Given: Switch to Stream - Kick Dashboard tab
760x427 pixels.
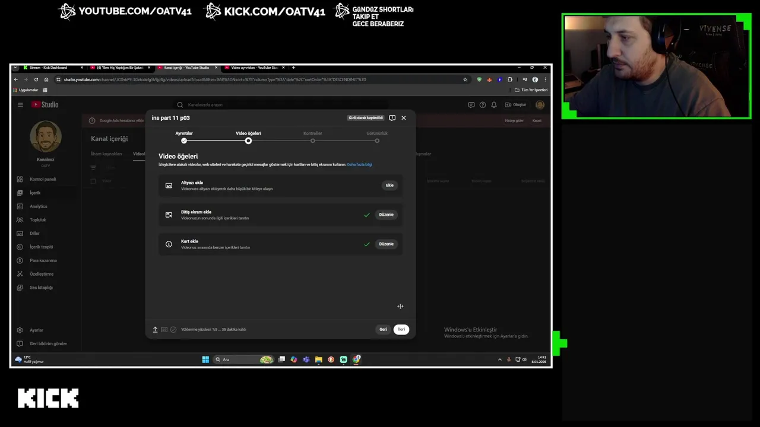Looking at the screenshot, I should point(52,68).
